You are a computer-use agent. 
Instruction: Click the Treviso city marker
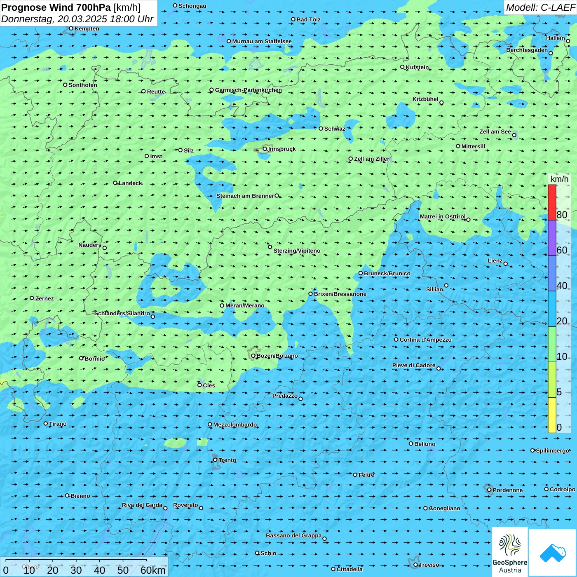tap(415, 565)
